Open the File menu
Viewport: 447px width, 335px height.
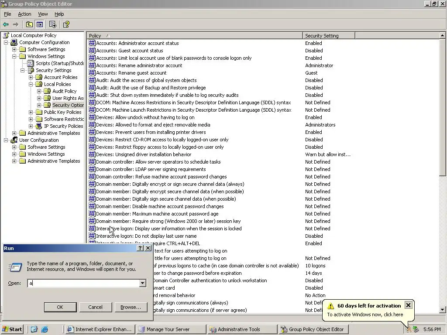pos(7,14)
